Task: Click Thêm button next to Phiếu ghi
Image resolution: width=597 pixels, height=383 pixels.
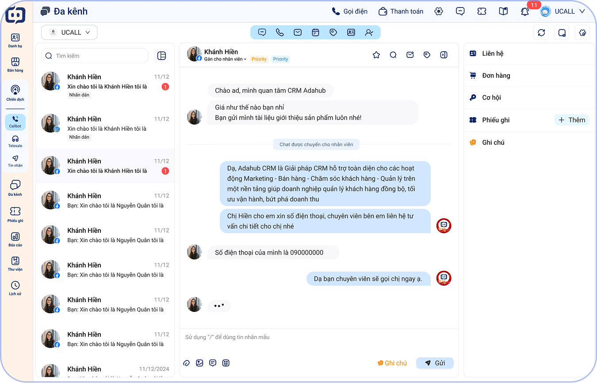Action: (571, 120)
